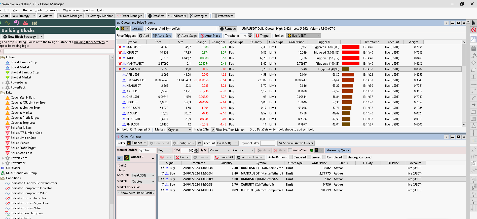This screenshot has height=219, width=477.
Task: Open the Broker live (USDT) dropdown in price triggers
Action: 304,36
